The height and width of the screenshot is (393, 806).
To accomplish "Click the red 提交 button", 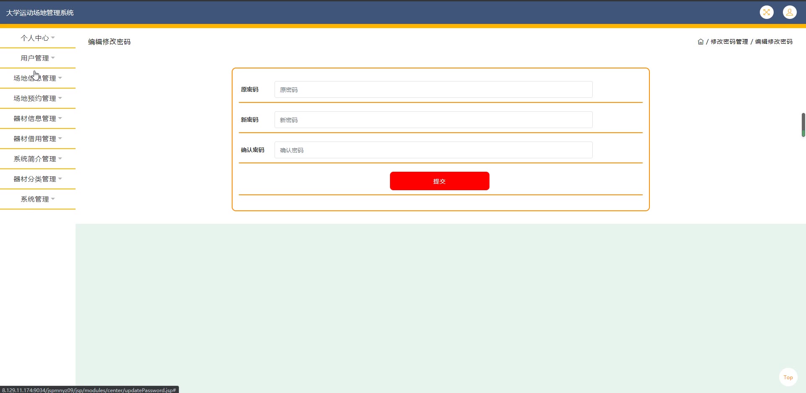I will click(440, 181).
